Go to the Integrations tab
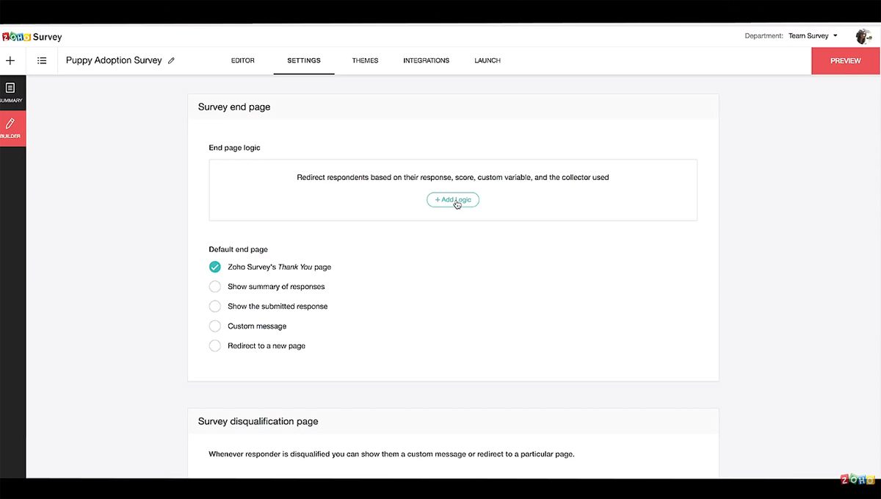Viewport: 881px width, 499px height. coord(426,60)
